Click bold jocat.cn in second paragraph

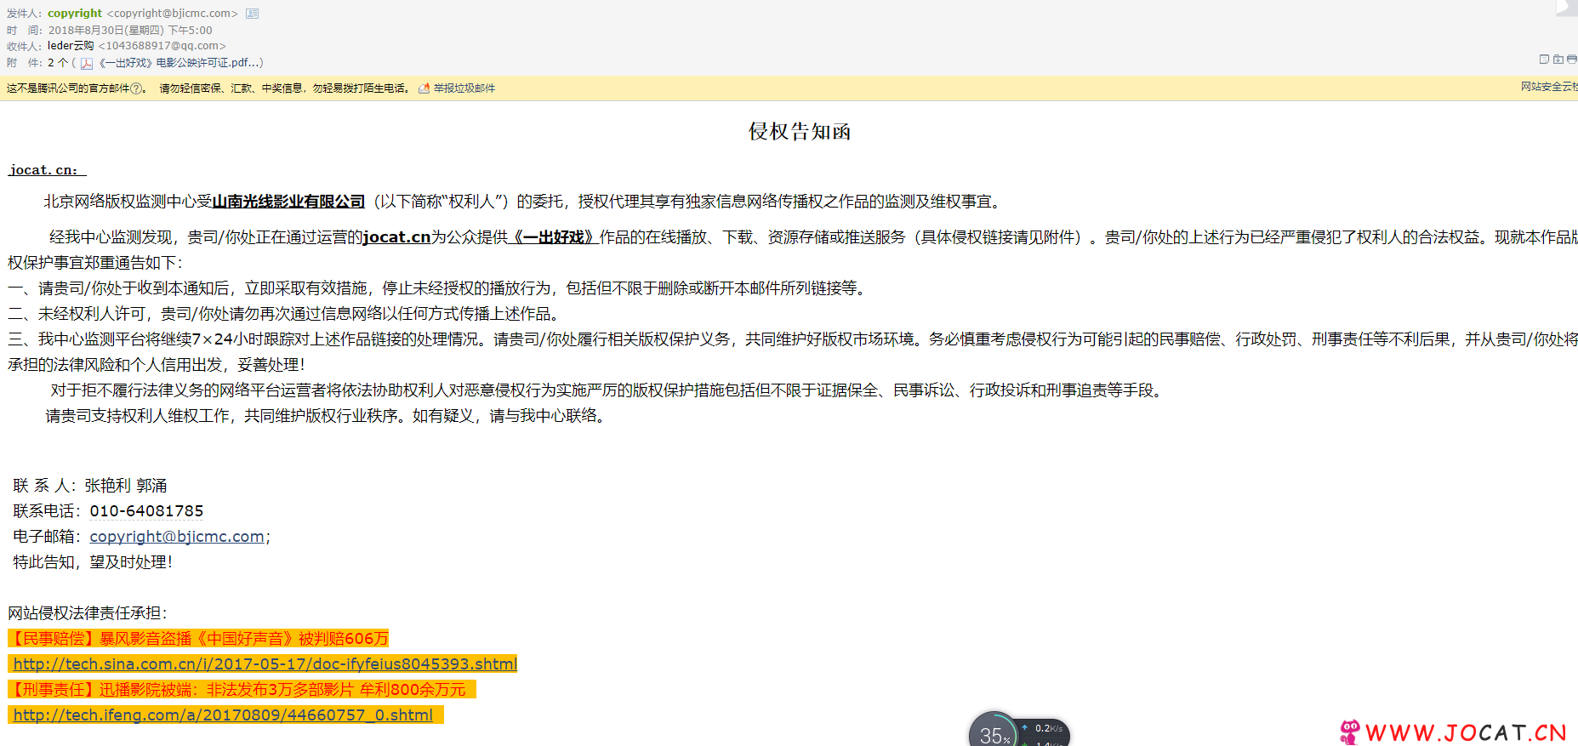tap(396, 237)
